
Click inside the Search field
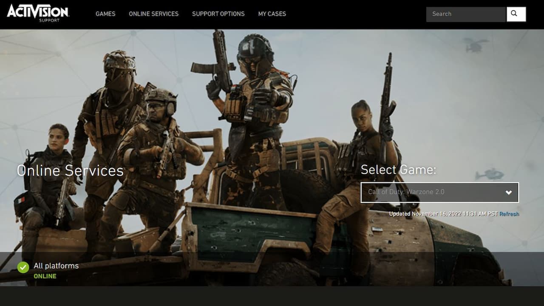pos(463,14)
